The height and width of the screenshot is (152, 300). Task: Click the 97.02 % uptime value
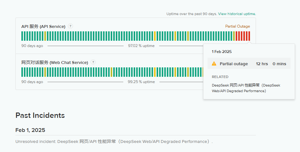(141, 46)
